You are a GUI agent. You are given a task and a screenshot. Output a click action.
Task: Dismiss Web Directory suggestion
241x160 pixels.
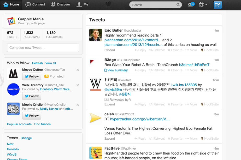click(78, 85)
